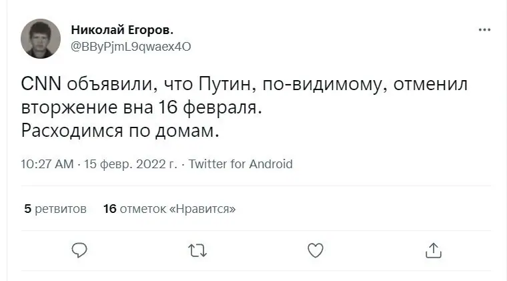The height and width of the screenshot is (281, 507).
Task: Click the line Расходимся по домам.
Action: pos(120,129)
